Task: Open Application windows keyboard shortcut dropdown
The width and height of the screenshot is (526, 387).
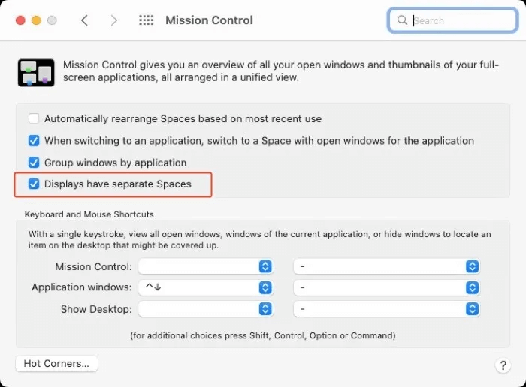Action: [x=206, y=287]
